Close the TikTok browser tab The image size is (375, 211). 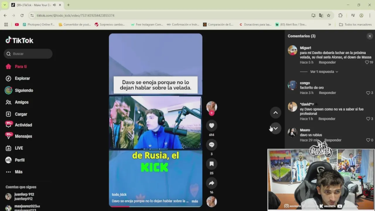coord(60,5)
